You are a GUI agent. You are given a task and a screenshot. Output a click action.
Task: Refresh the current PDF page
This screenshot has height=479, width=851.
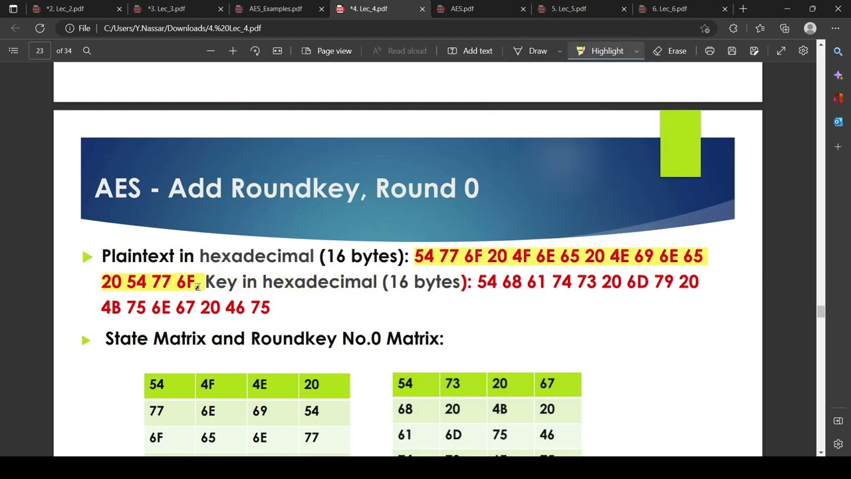click(40, 29)
